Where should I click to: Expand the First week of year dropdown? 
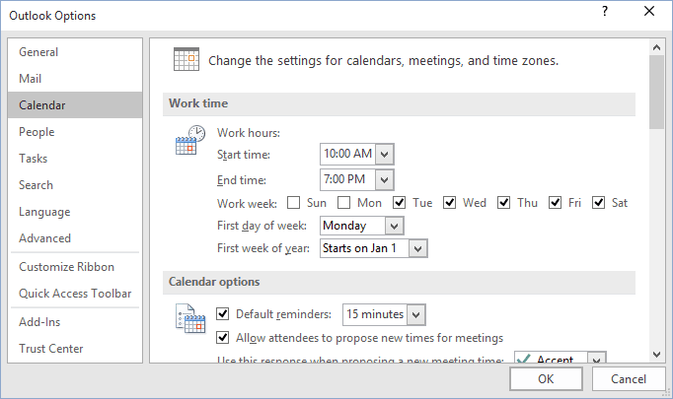coord(418,248)
